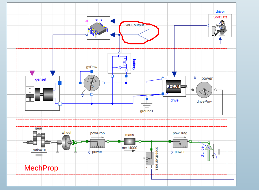Select the MechProp red label text

41,168
